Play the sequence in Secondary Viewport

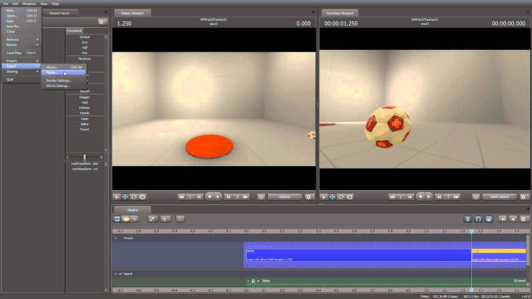[x=429, y=197]
